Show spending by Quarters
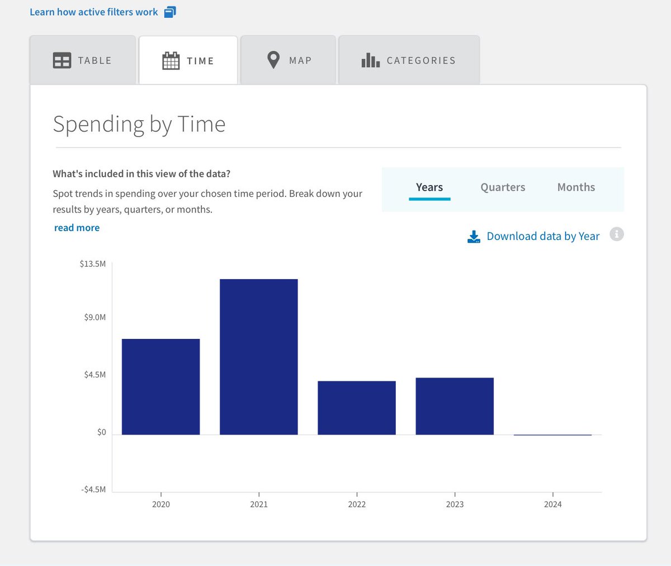The height and width of the screenshot is (566, 671). (503, 187)
